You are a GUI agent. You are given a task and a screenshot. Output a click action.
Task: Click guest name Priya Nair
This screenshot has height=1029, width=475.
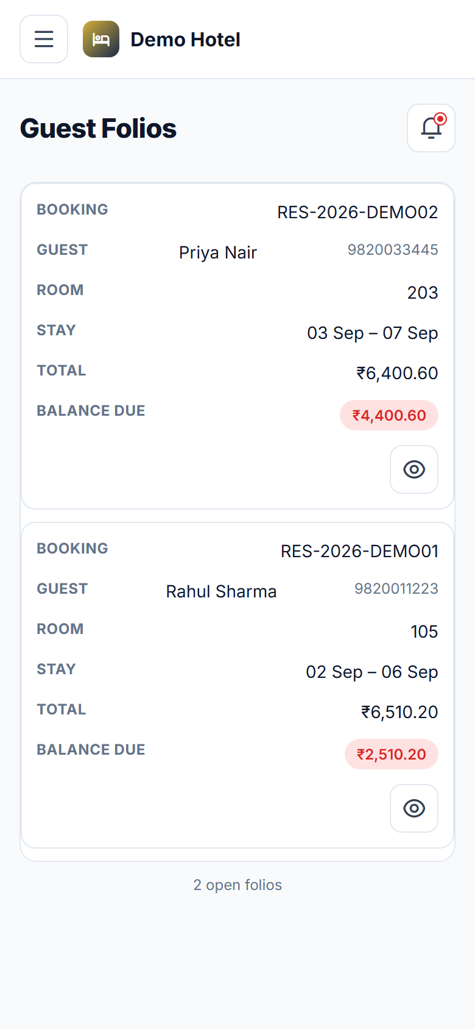pos(218,252)
